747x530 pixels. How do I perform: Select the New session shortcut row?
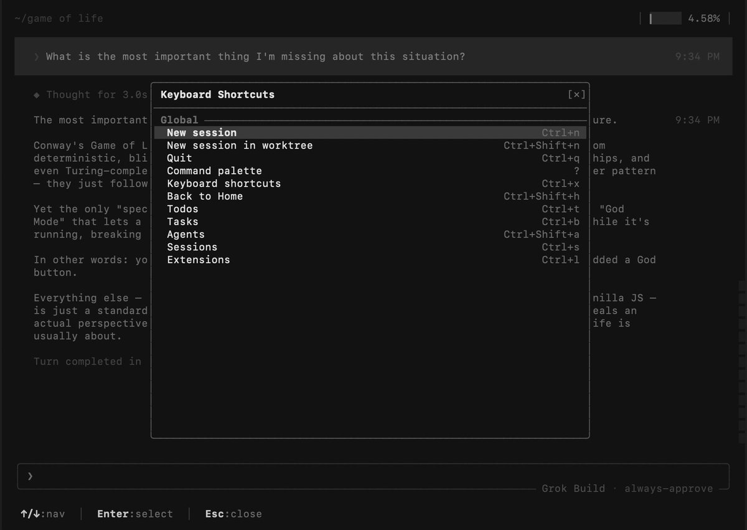[x=370, y=132]
